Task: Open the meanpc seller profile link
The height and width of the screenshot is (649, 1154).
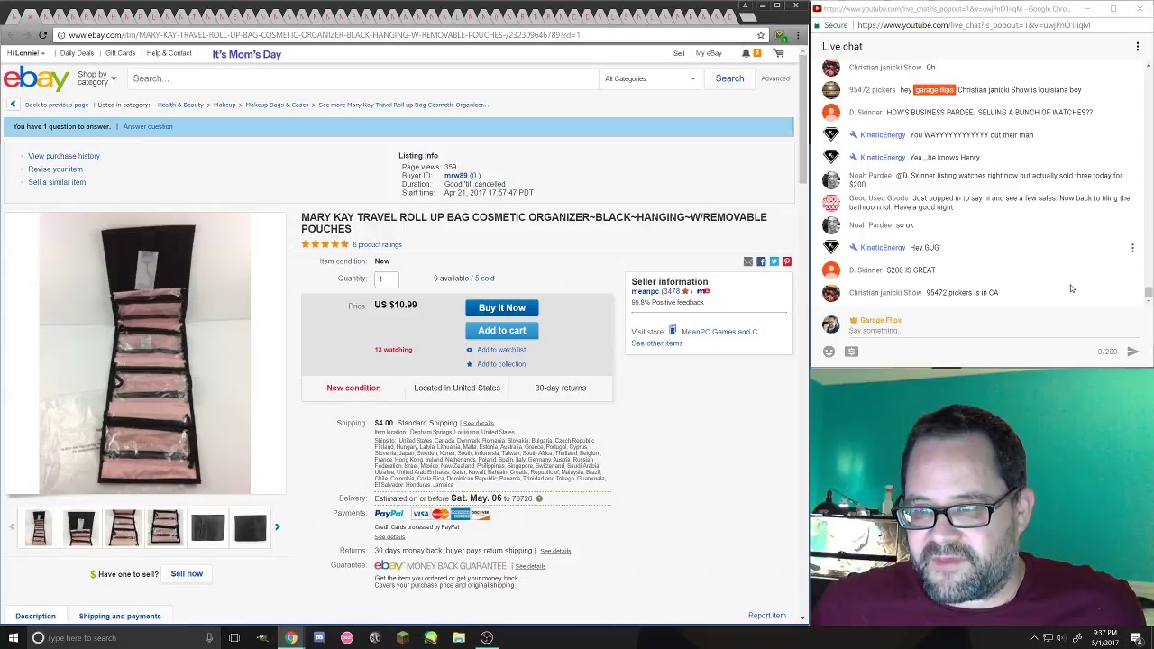Action: tap(645, 292)
